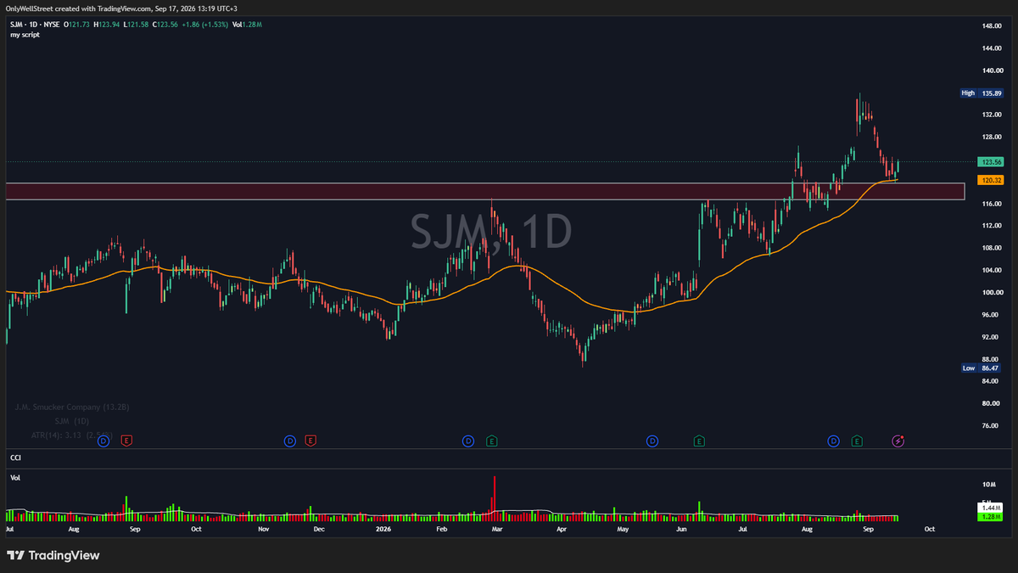Click the dividend marker near August 2025
This screenshot has height=573, width=1018.
(103, 441)
